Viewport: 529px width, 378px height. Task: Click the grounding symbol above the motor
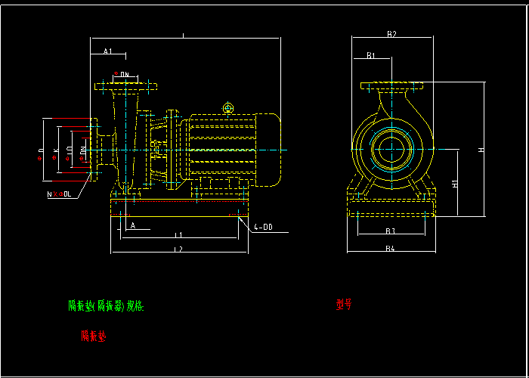pos(229,109)
